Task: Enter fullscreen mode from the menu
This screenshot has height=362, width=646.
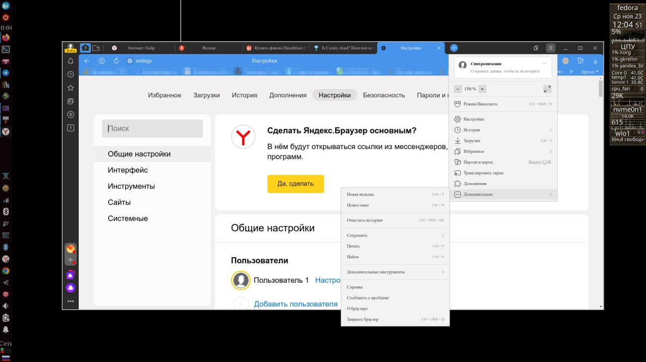Action: click(547, 89)
